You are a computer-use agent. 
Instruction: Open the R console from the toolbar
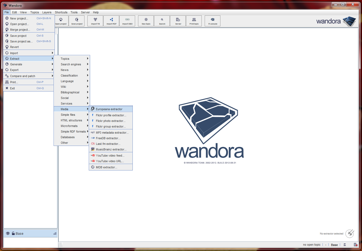click(213, 21)
